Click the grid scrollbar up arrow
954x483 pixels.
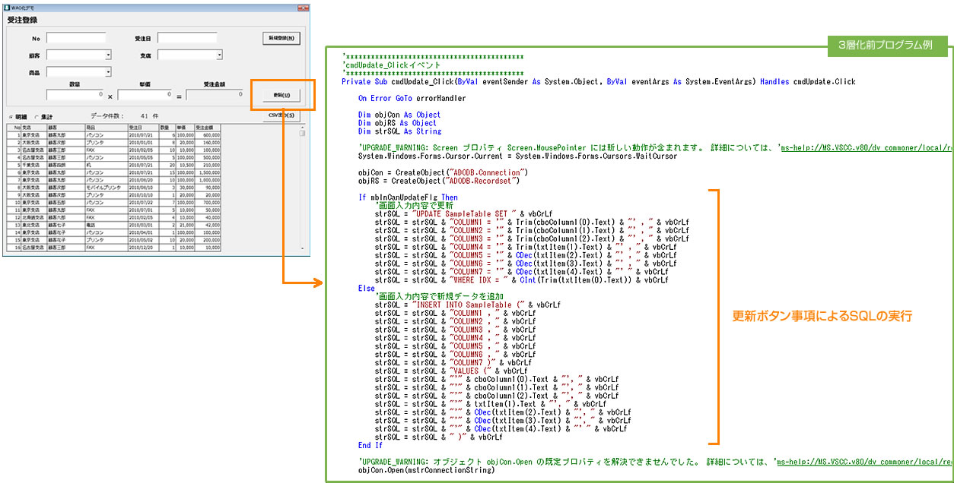coord(302,127)
